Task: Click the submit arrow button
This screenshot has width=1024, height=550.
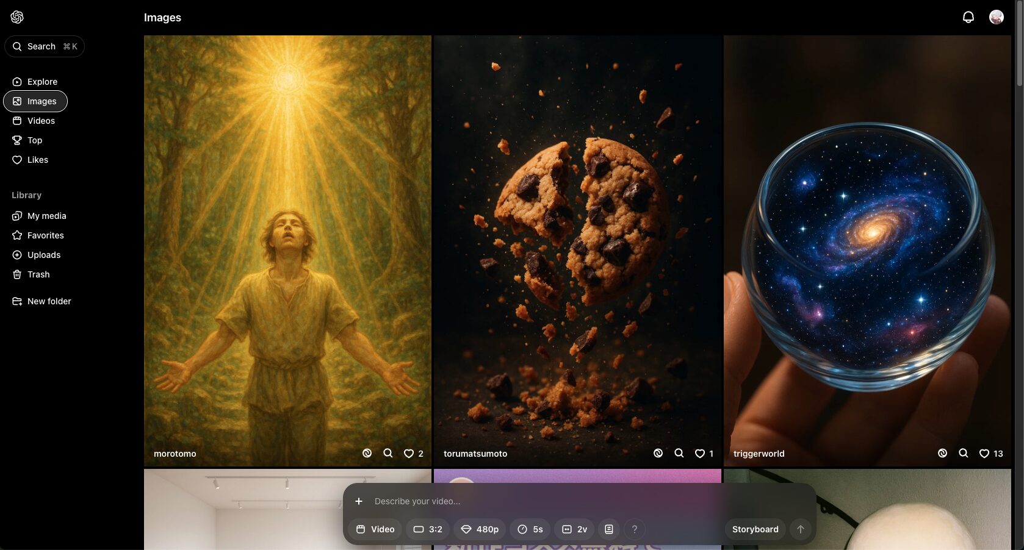Action: click(x=801, y=529)
